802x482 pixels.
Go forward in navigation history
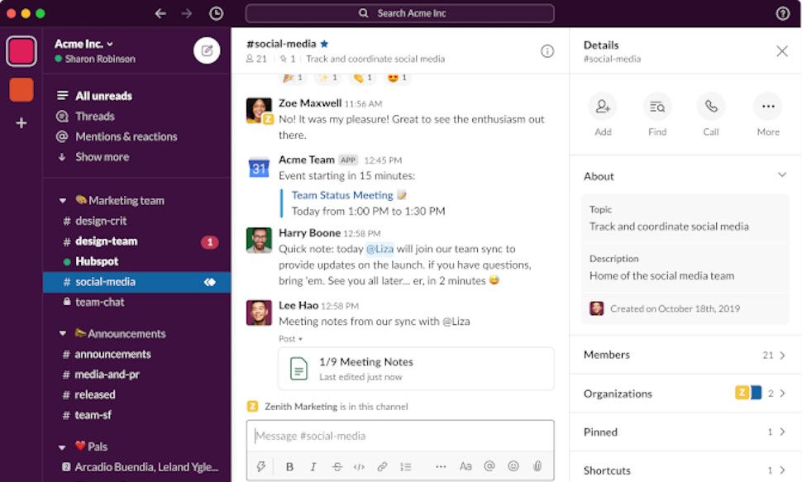187,13
